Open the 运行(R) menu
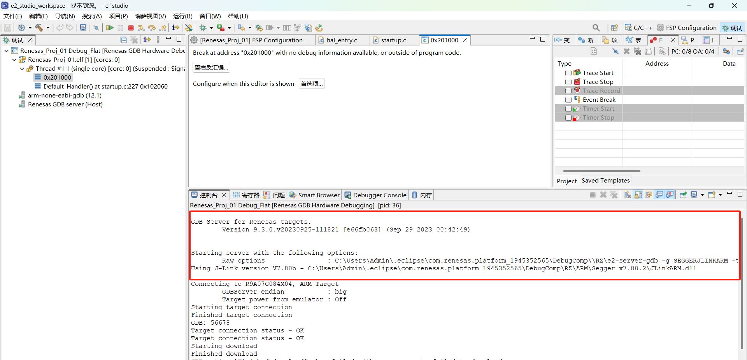The width and height of the screenshot is (747, 360). point(182,16)
